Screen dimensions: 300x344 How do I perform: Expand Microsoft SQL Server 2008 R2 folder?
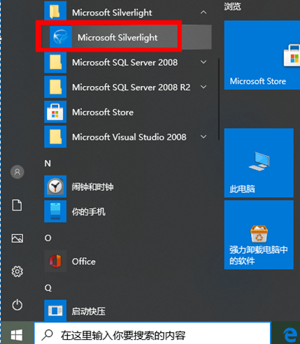203,87
